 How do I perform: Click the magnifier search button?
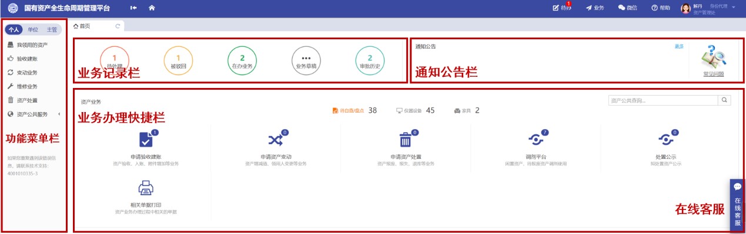coord(725,100)
